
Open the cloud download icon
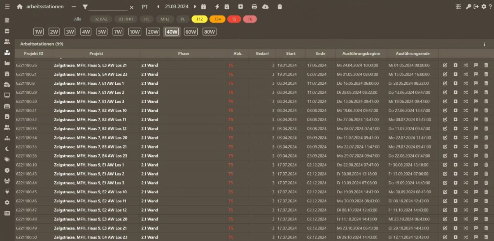(x=265, y=7)
